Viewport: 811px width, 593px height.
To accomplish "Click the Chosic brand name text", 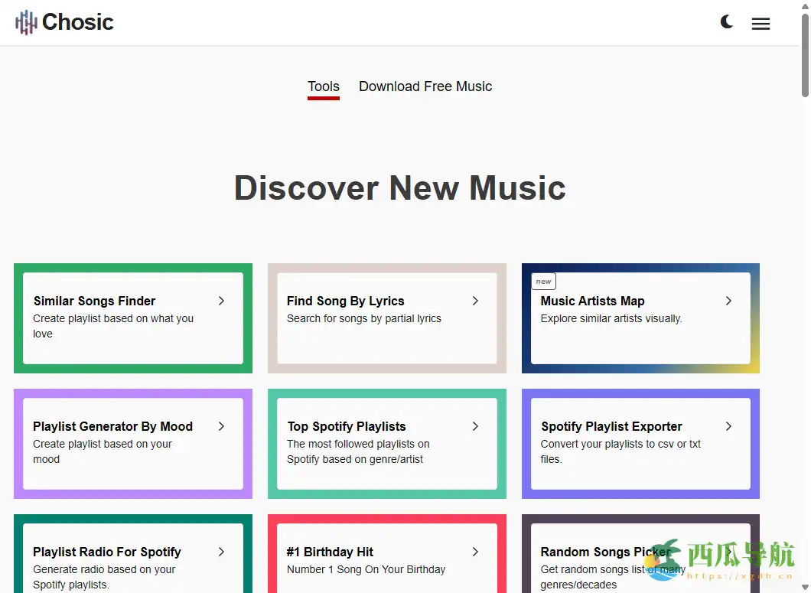I will (77, 22).
